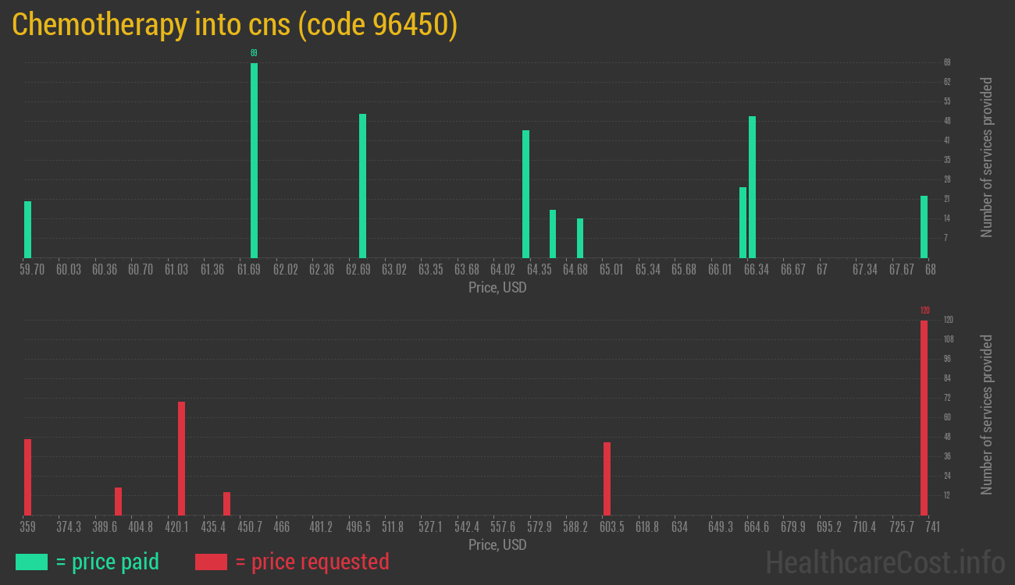Click the red bar at price 603.5
The width and height of the screenshot is (1015, 585).
(x=607, y=478)
